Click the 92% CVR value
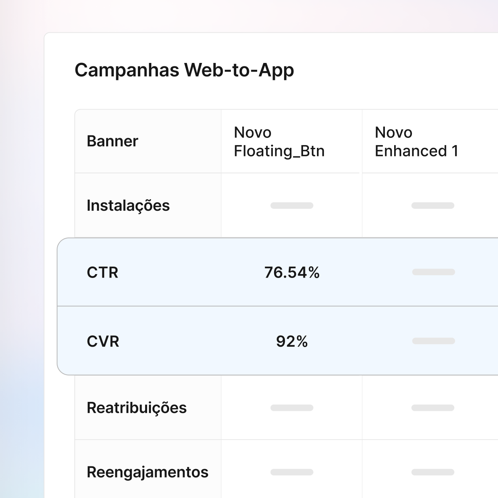This screenshot has width=498, height=498. [x=292, y=342]
